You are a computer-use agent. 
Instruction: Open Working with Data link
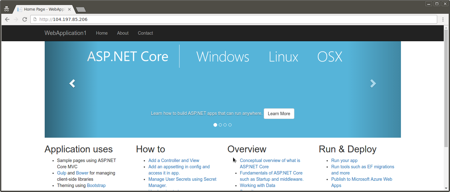click(257, 185)
